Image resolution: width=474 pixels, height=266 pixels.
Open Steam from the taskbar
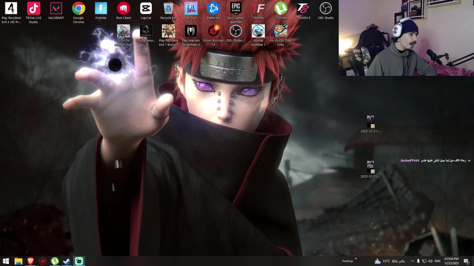tap(67, 261)
